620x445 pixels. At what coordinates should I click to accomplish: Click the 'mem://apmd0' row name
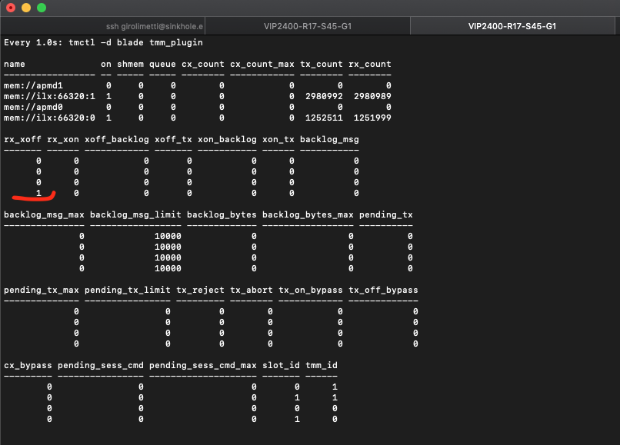[33, 107]
